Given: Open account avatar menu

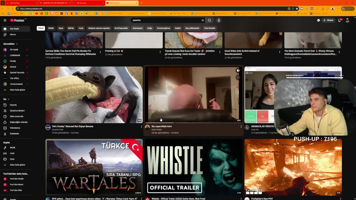Looking at the screenshot, I should click(x=347, y=20).
